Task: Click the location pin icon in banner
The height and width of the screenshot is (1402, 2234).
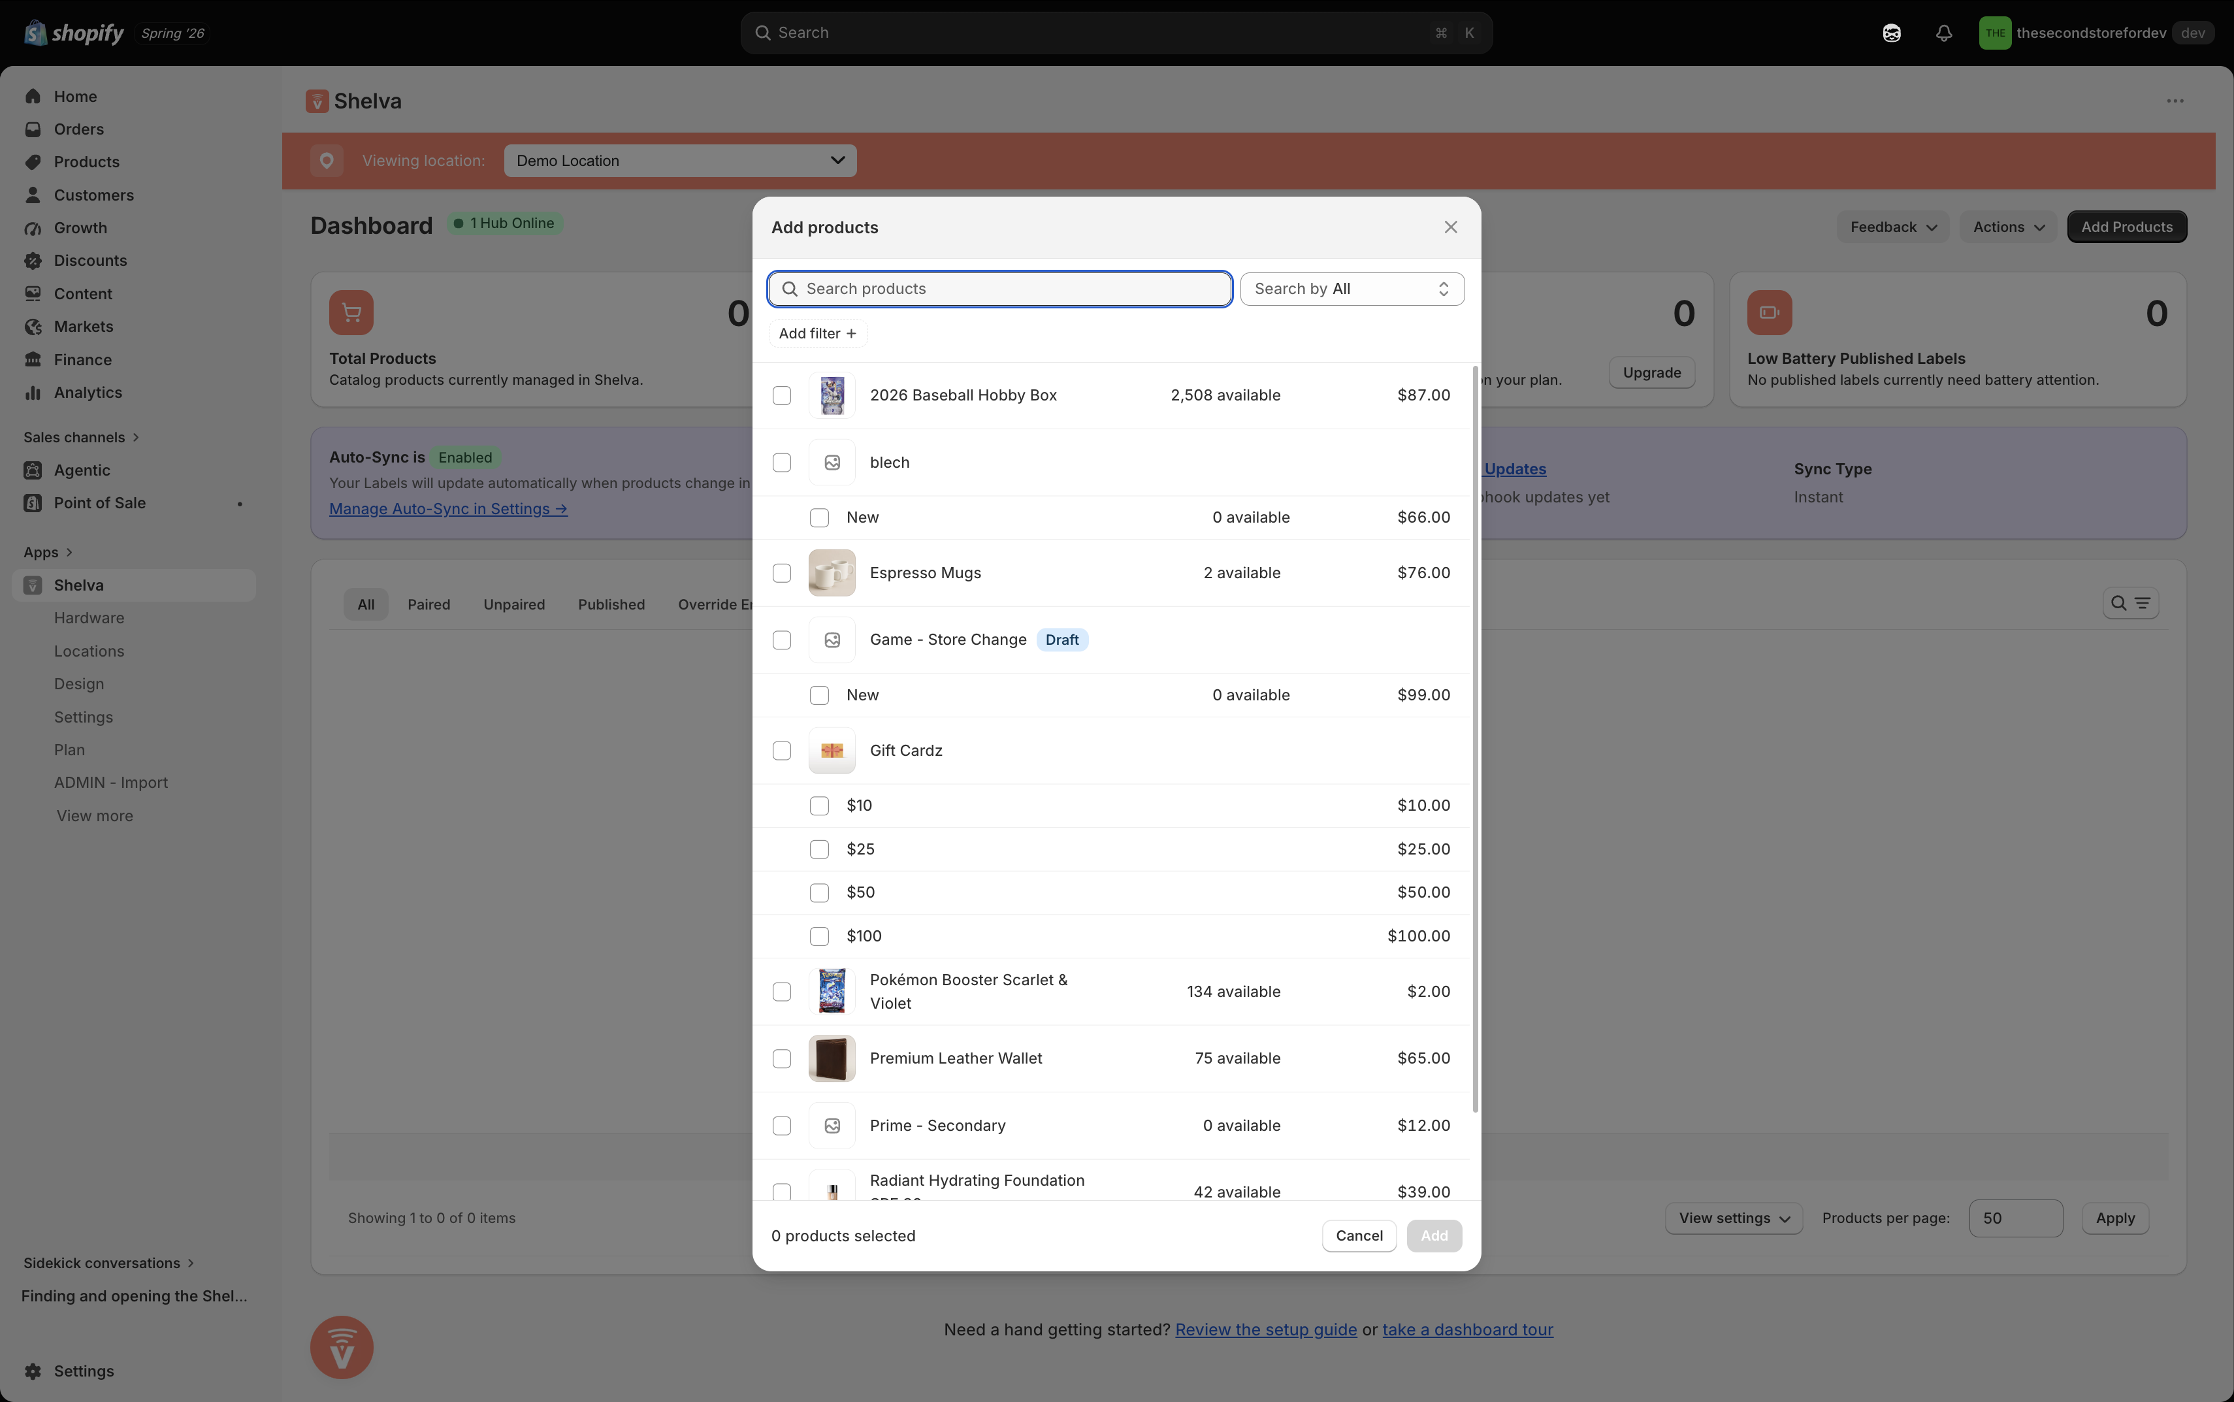Action: click(327, 161)
